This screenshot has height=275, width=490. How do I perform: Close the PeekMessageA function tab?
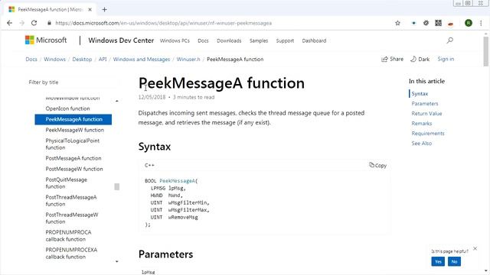(x=90, y=10)
